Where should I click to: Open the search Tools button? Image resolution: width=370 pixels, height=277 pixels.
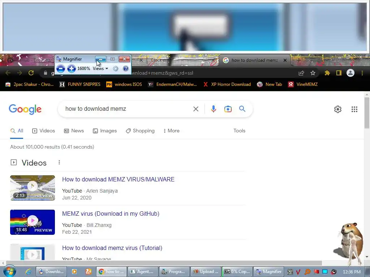pos(239,131)
